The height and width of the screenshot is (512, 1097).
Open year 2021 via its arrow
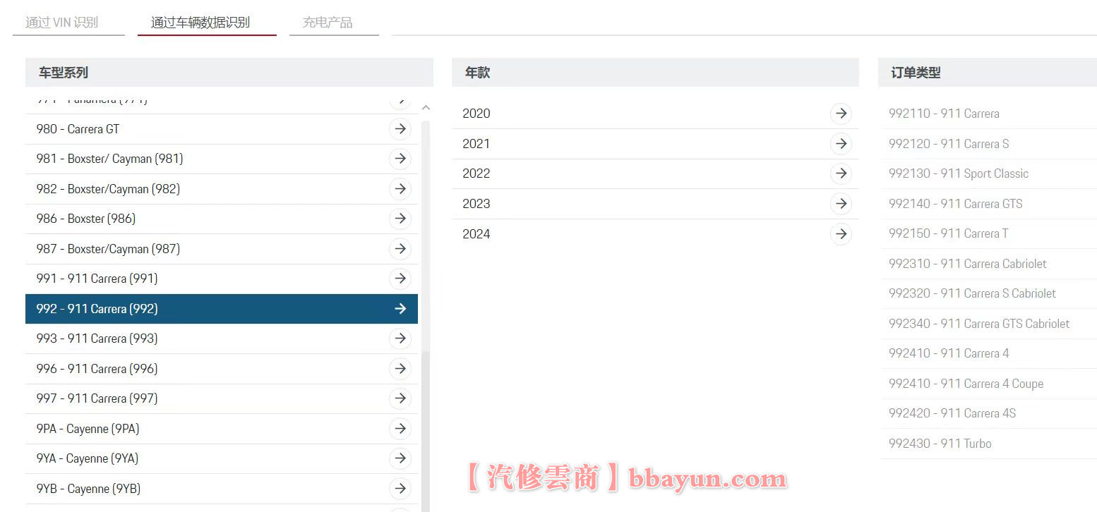coord(841,144)
